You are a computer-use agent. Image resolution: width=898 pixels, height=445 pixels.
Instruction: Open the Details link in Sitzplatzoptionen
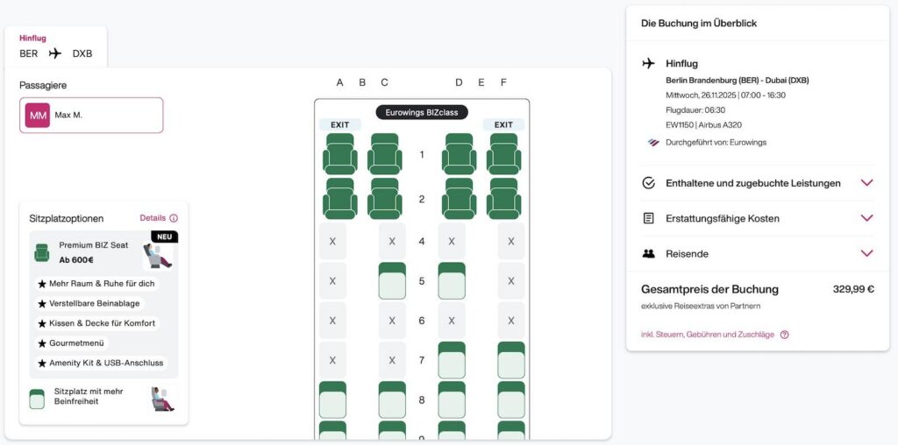[153, 218]
